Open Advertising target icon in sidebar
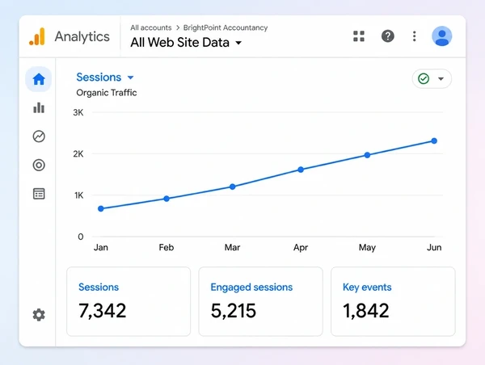Viewport: 485px width, 365px height. tap(39, 165)
